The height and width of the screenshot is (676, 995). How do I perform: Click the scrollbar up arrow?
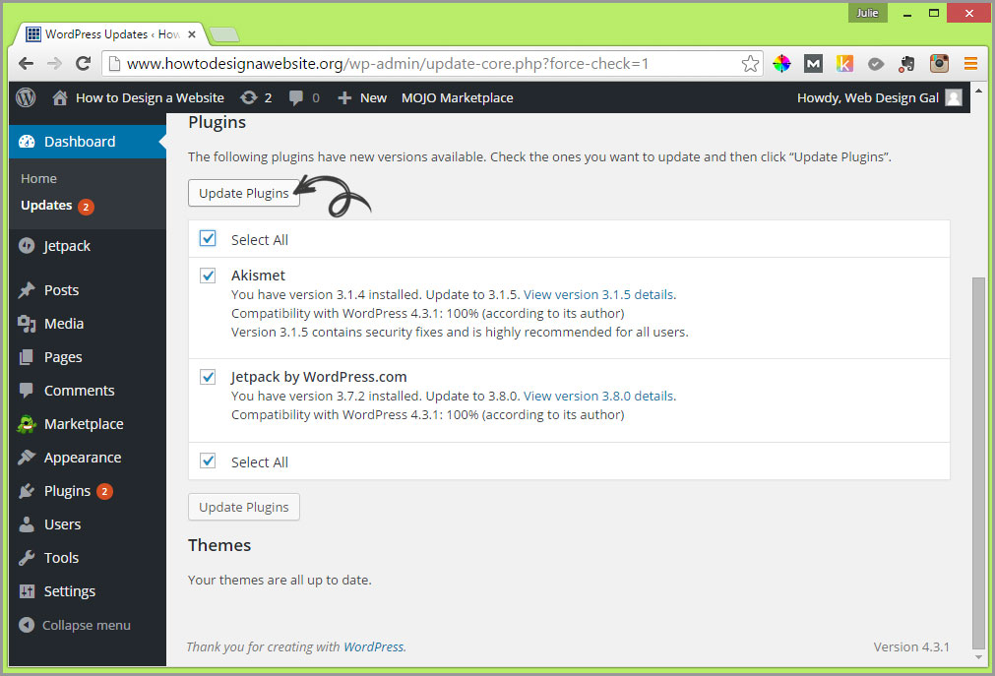click(x=978, y=91)
